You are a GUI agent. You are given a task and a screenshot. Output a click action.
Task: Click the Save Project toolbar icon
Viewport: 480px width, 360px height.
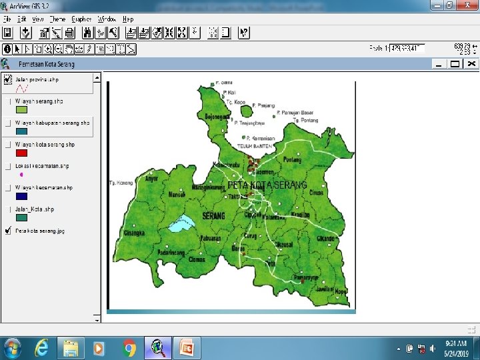(x=7, y=33)
